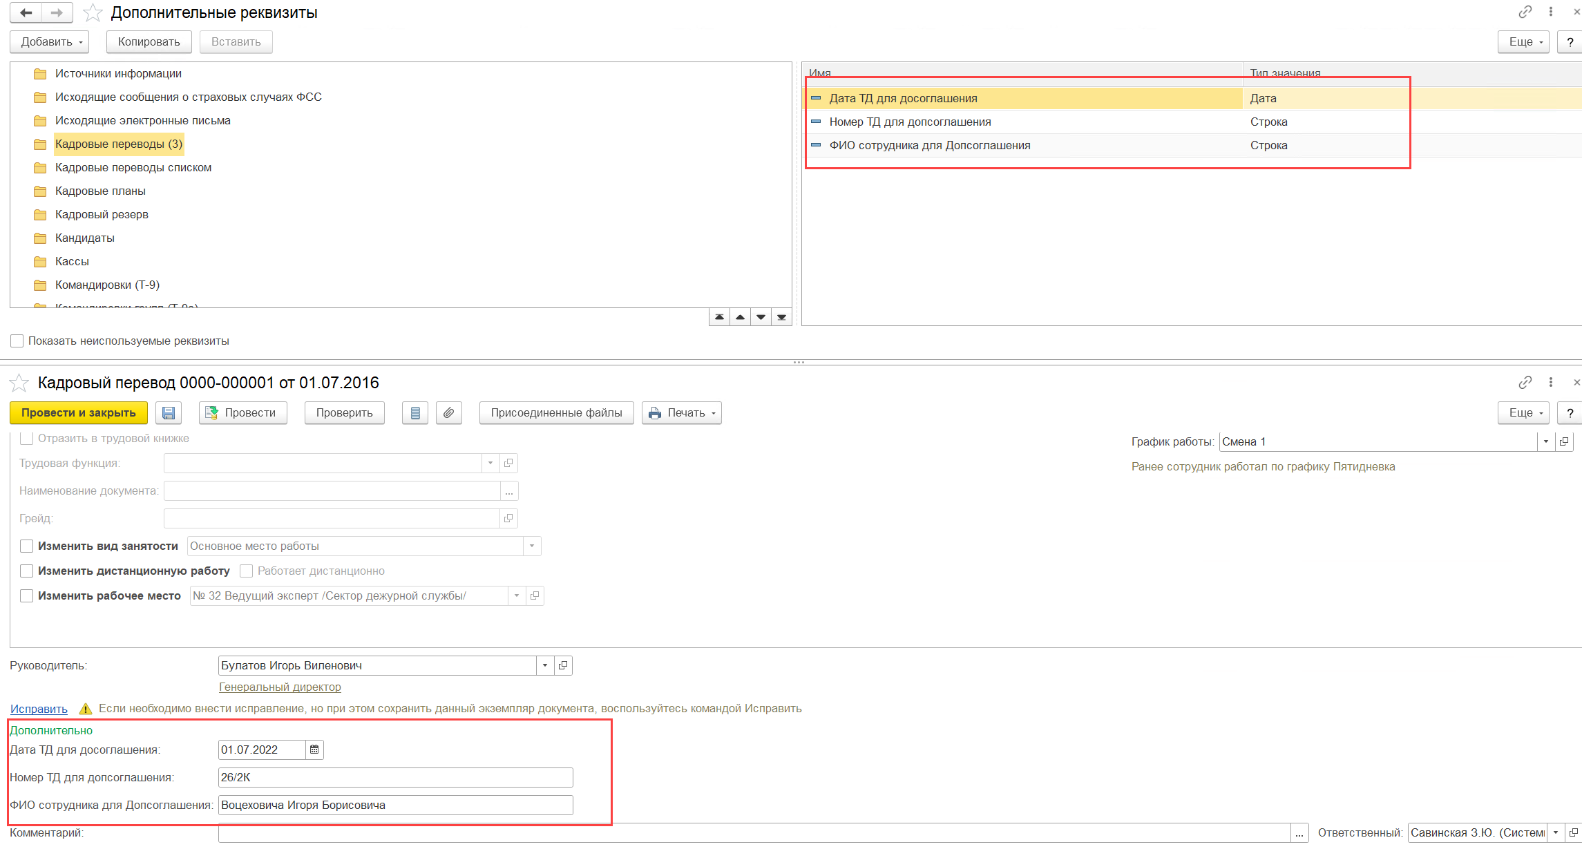Open the Печать dropdown
This screenshot has height=849, width=1582.
coord(682,413)
